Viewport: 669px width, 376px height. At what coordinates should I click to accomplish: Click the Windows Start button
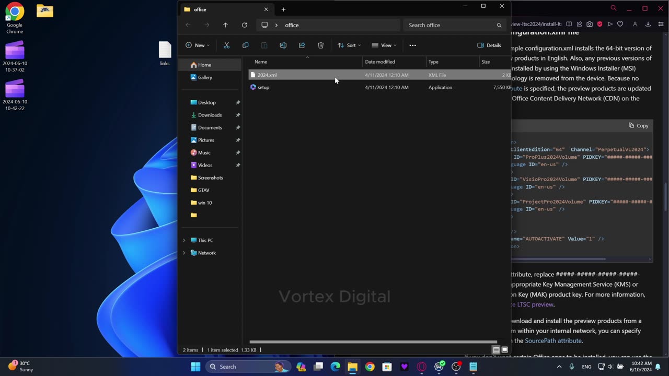pyautogui.click(x=195, y=367)
